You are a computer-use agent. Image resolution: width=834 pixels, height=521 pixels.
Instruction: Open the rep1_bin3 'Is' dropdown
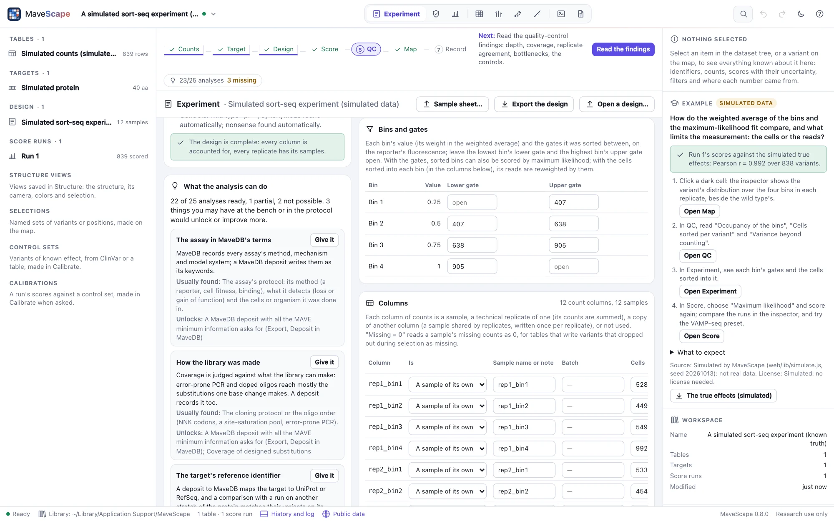point(447,427)
